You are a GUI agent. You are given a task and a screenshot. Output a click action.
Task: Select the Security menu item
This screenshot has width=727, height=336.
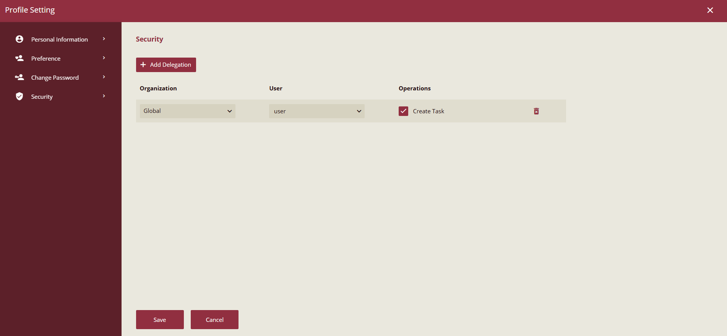pyautogui.click(x=42, y=96)
